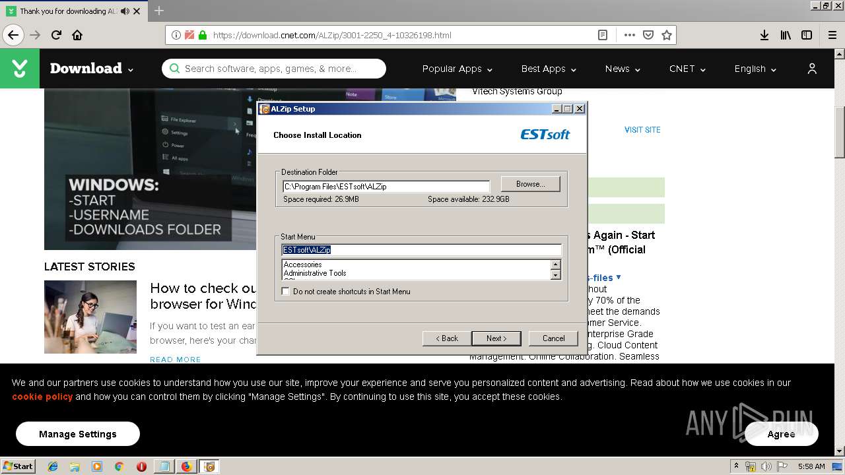This screenshot has height=475, width=845.
Task: Mute the tab with the speaker icon
Action: (x=125, y=11)
